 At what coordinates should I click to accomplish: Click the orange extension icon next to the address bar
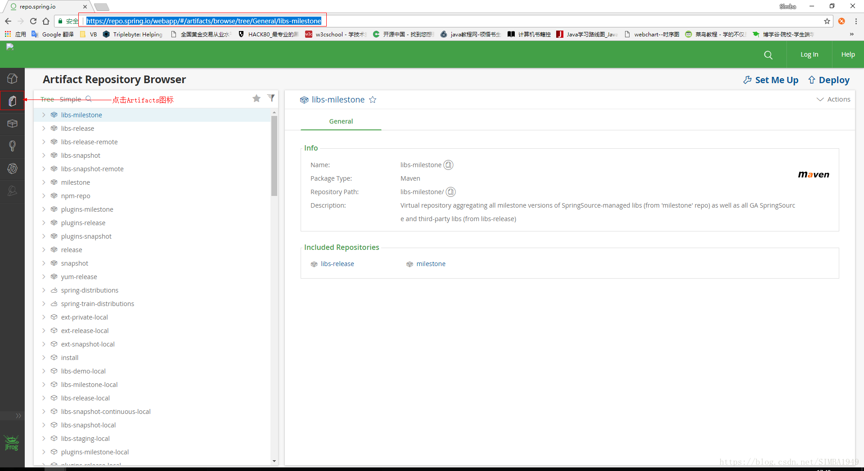pos(841,21)
